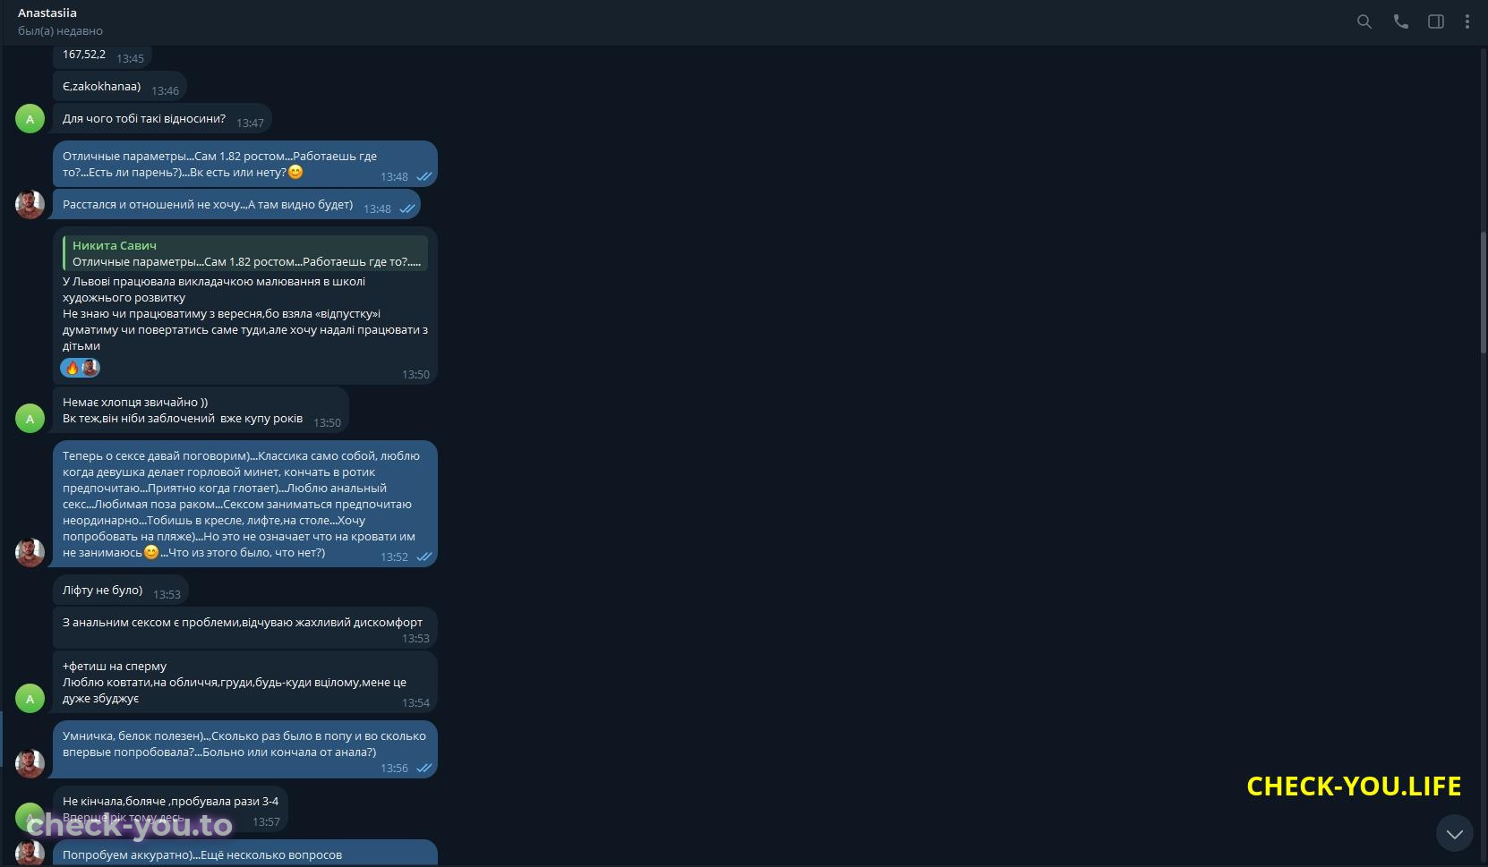Screen dimensions: 1488x867
Task: Click the chat's vertical scrollbar thumb
Action: coord(1483,292)
